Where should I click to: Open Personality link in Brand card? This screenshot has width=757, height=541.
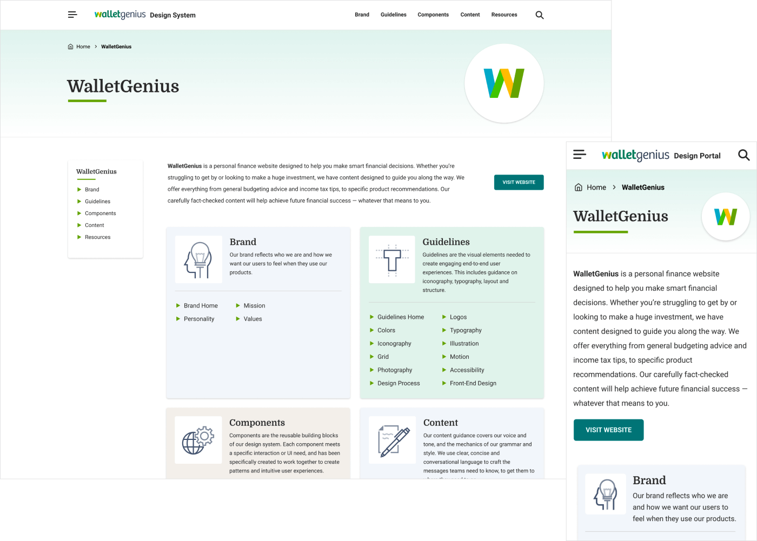click(199, 319)
